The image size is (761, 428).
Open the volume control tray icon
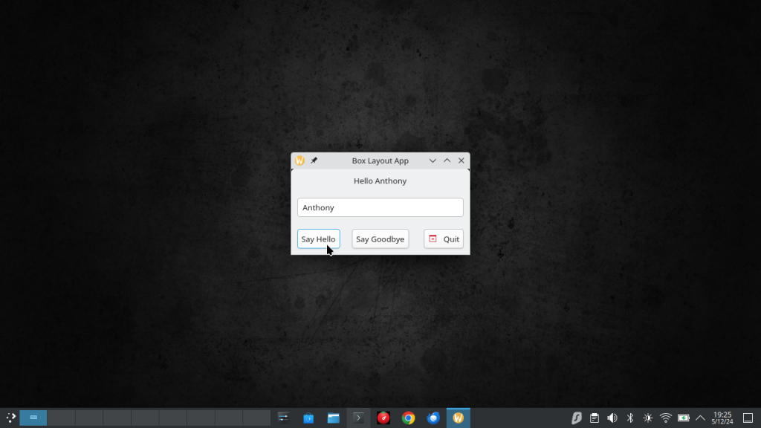point(612,418)
